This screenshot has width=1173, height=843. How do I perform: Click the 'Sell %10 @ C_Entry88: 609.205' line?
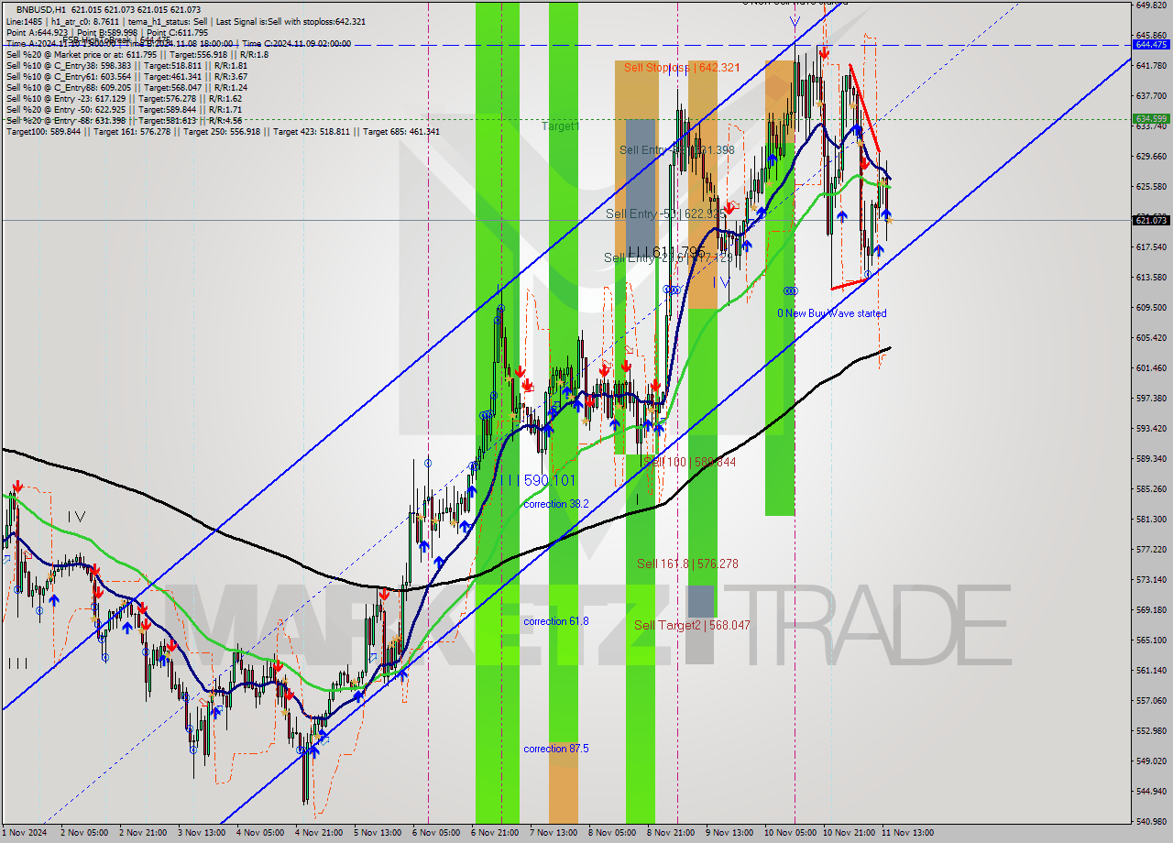(x=126, y=87)
